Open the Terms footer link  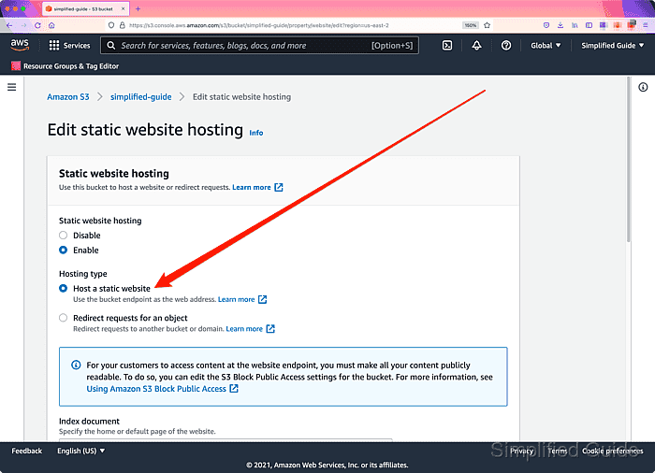coord(558,451)
